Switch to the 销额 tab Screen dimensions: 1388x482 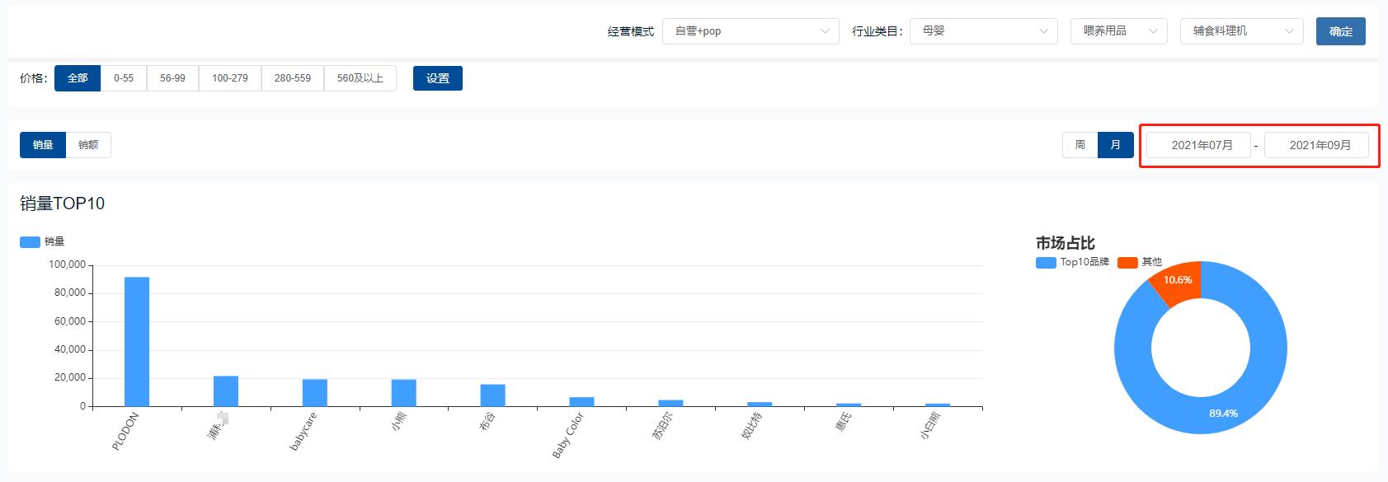coord(88,145)
